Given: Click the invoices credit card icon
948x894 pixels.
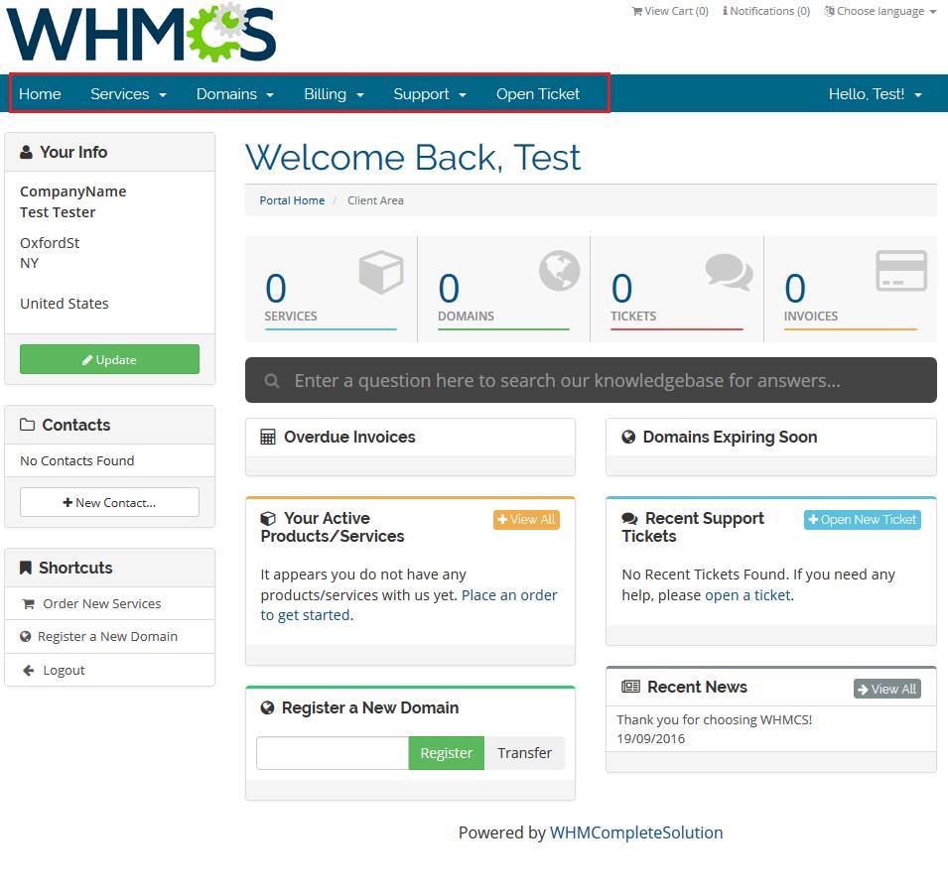Looking at the screenshot, I should click(x=901, y=271).
